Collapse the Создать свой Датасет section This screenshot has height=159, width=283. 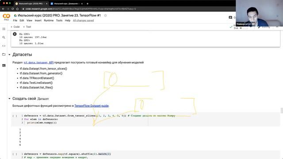click(x=9, y=98)
